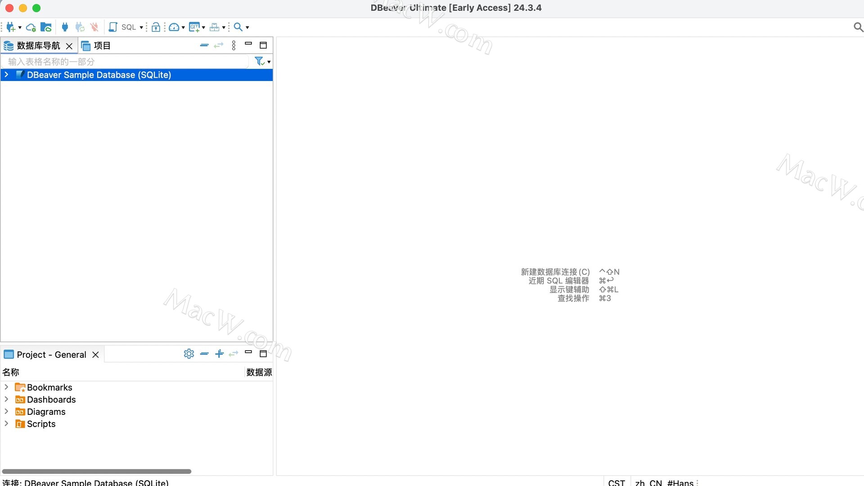This screenshot has width=864, height=486.
Task: Close the Project - General tab
Action: [x=95, y=355]
